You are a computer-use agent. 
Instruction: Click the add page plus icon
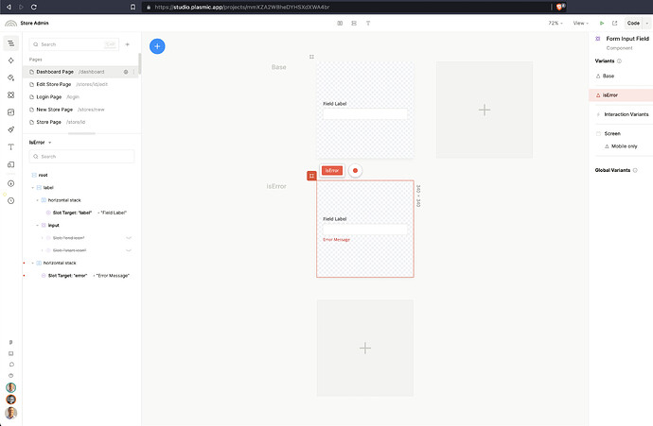pyautogui.click(x=127, y=43)
